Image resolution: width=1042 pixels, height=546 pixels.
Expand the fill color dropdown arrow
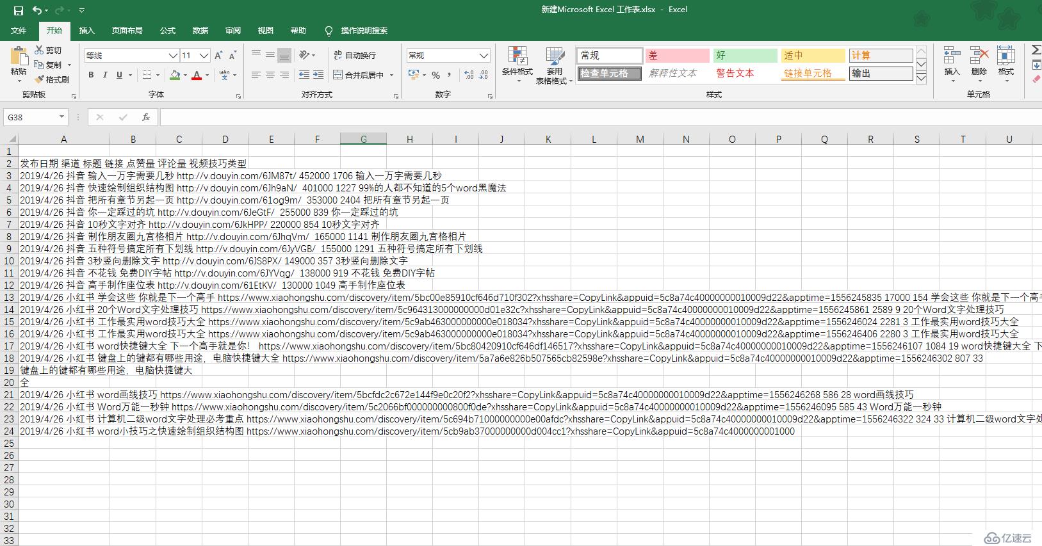(x=185, y=75)
